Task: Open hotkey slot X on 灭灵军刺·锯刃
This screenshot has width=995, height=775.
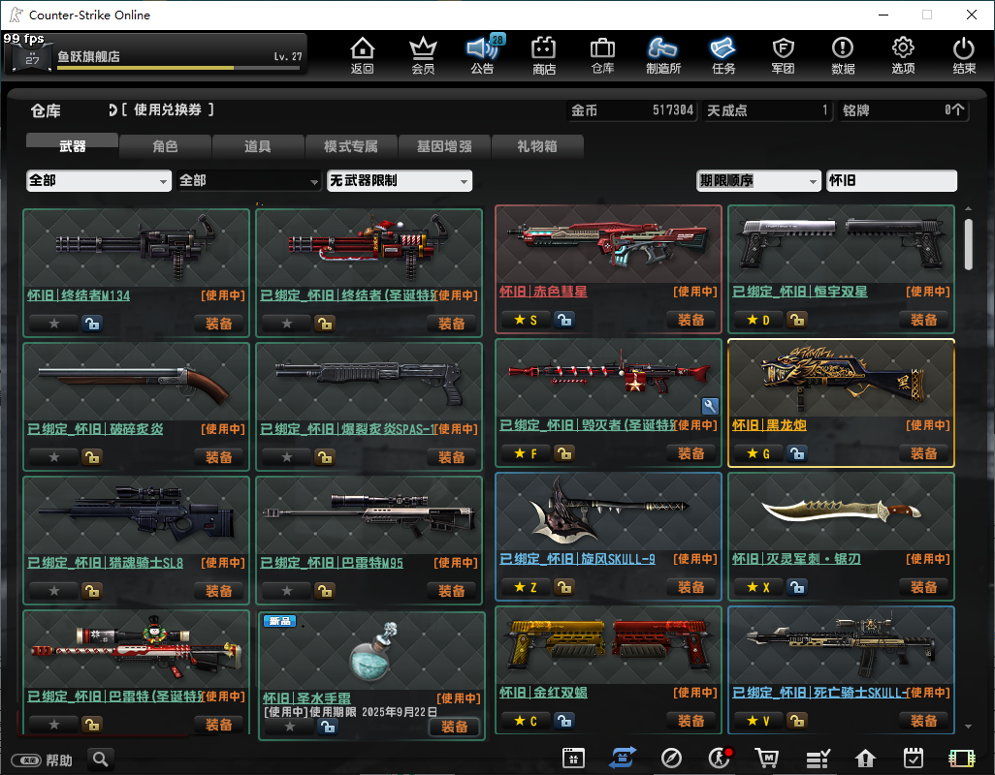Action: click(x=758, y=587)
